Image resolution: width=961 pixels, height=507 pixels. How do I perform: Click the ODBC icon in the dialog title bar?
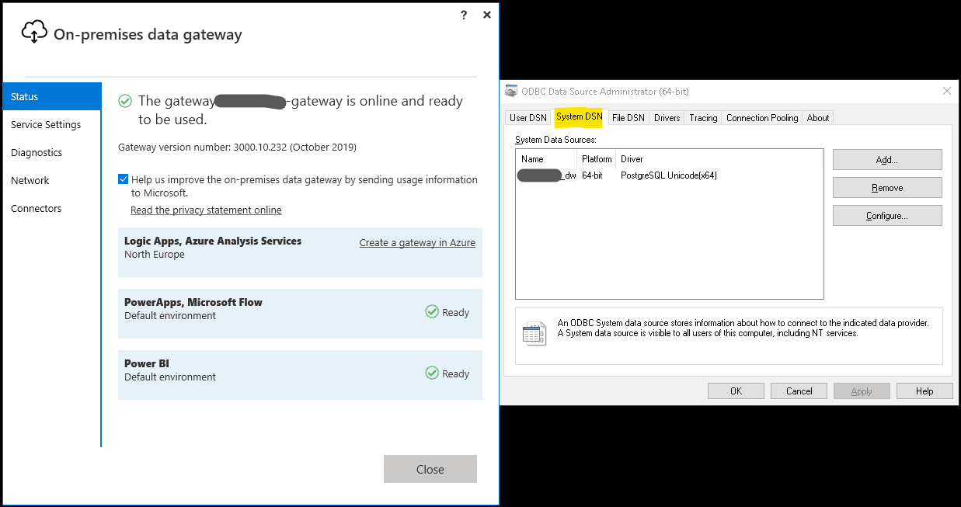coord(510,91)
